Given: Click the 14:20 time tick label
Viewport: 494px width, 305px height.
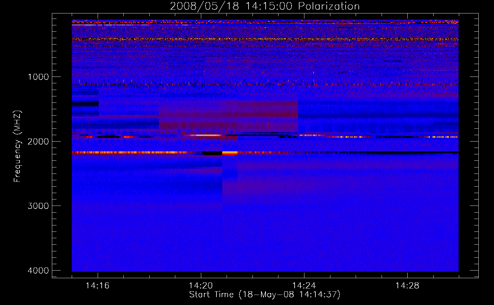Looking at the screenshot, I should [x=201, y=285].
